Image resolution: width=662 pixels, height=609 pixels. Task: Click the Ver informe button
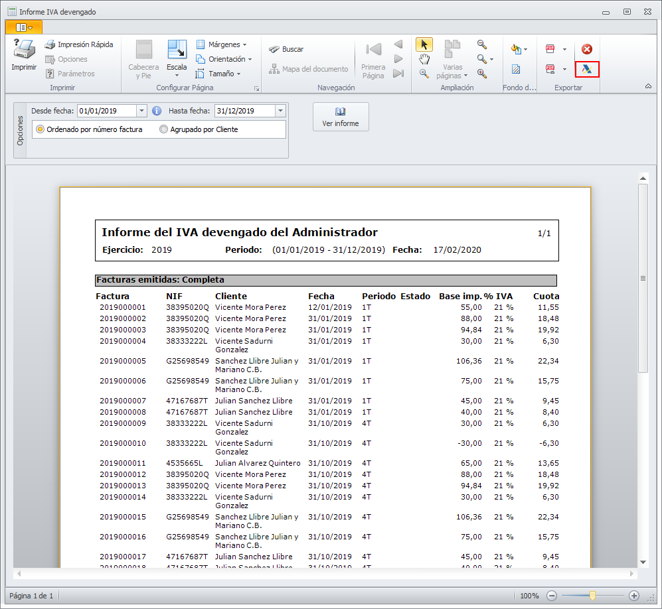tap(341, 117)
